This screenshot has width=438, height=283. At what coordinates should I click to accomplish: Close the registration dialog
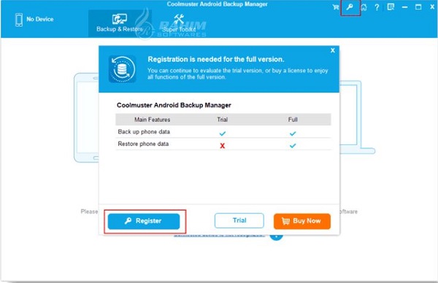click(x=333, y=50)
